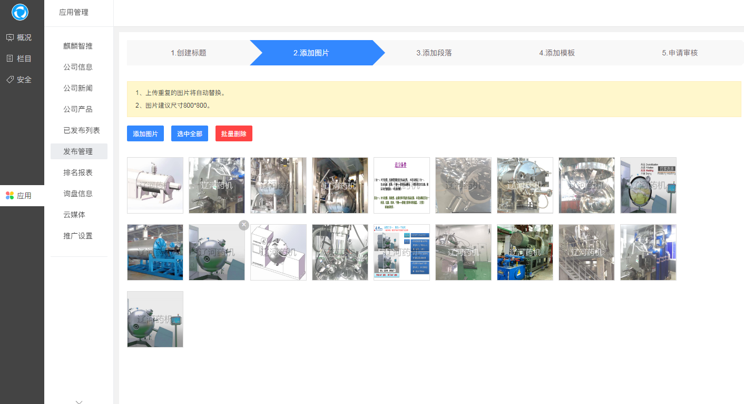The height and width of the screenshot is (404, 744).
Task: Open 云媒体 menu item
Action: [74, 215]
